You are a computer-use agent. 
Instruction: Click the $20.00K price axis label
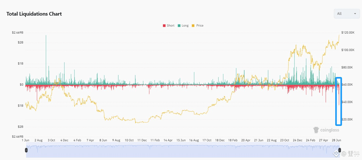347,119
